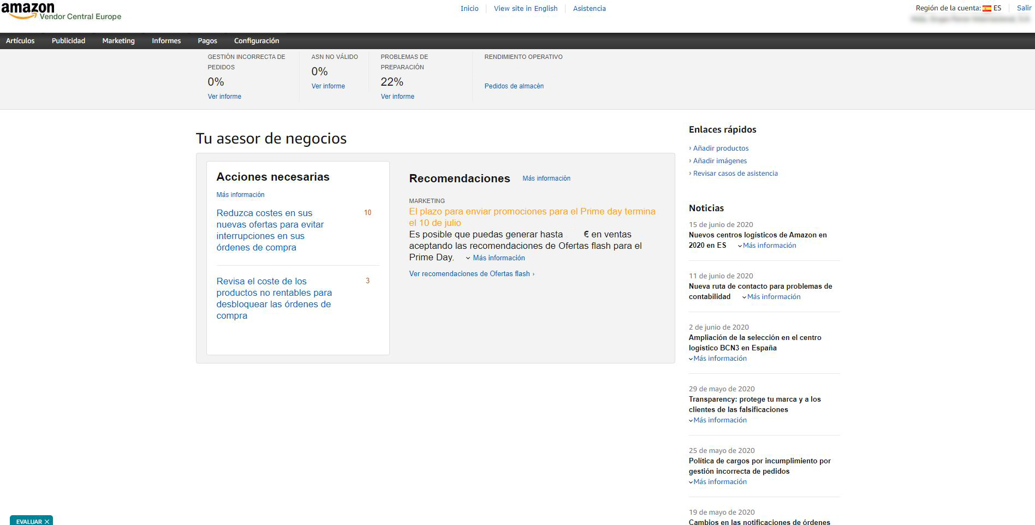Open the Publicidad menu
Image resolution: width=1035 pixels, height=525 pixels.
(x=68, y=41)
